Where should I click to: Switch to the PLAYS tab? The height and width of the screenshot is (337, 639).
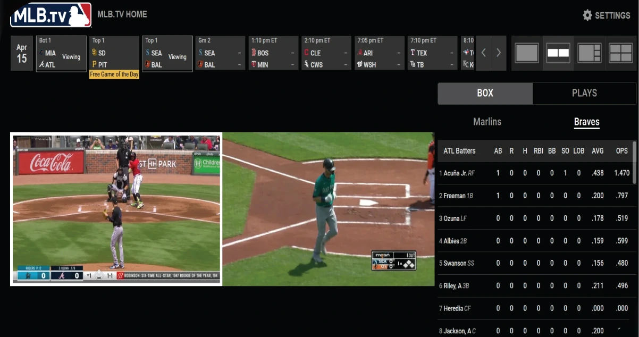[584, 93]
